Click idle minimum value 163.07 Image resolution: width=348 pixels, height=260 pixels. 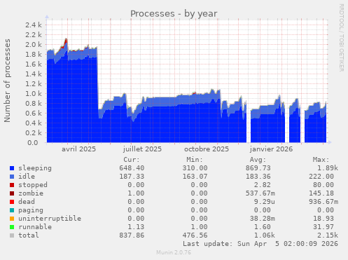click(x=195, y=177)
